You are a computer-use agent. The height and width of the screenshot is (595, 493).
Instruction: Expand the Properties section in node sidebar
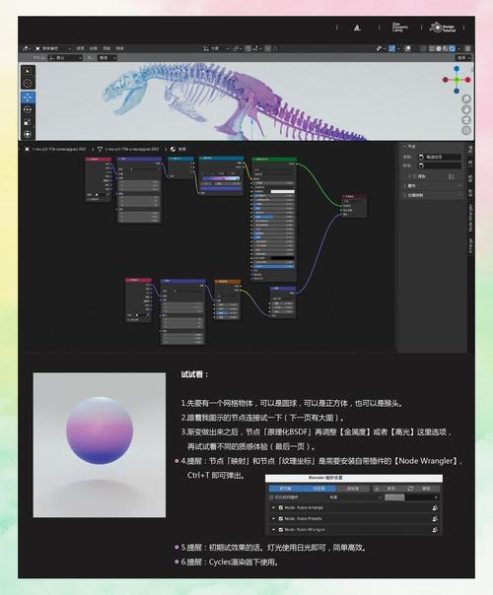point(411,186)
